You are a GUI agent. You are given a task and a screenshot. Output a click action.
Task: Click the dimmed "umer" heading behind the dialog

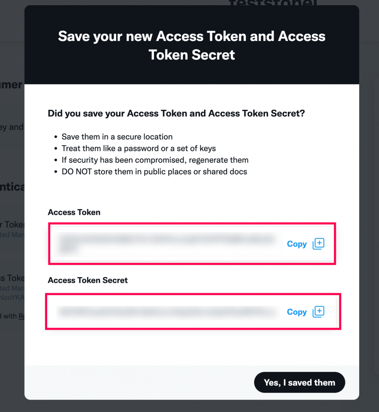tap(12, 84)
